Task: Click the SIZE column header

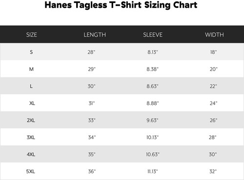Action: (x=32, y=35)
